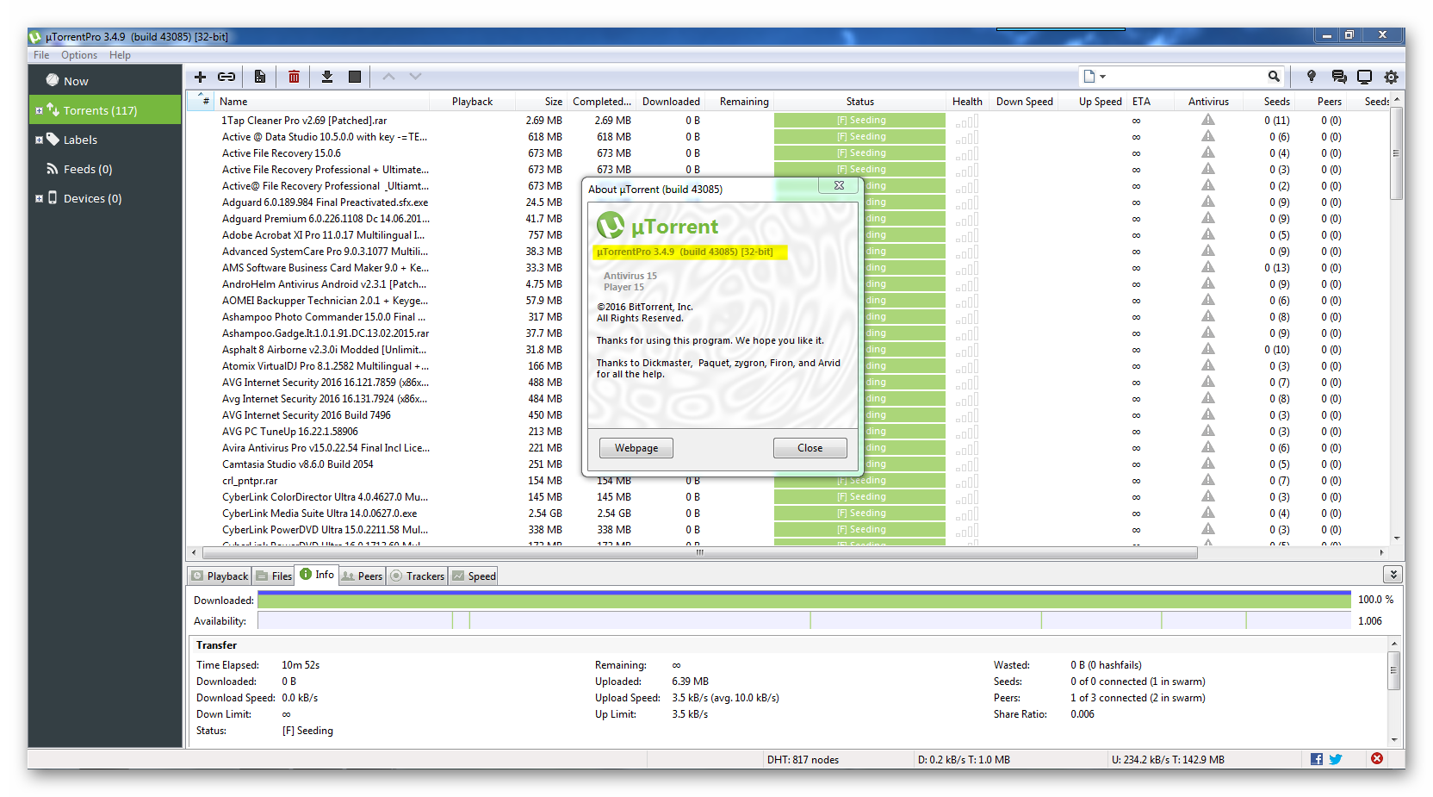Click the Create New Torrent file icon

(x=259, y=77)
